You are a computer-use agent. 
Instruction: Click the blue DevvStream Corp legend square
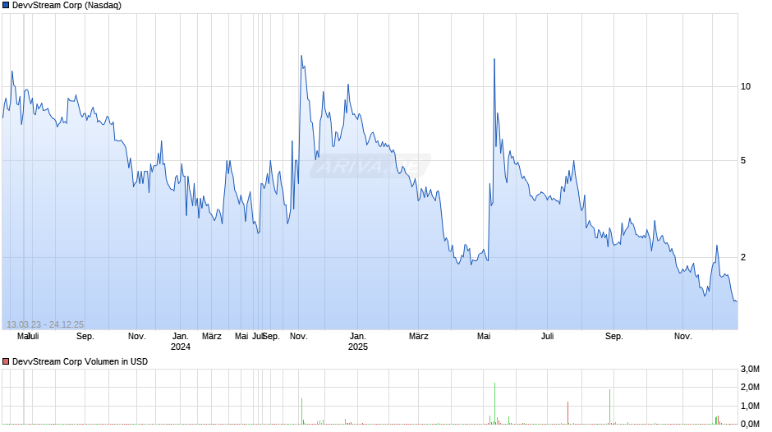6,6
